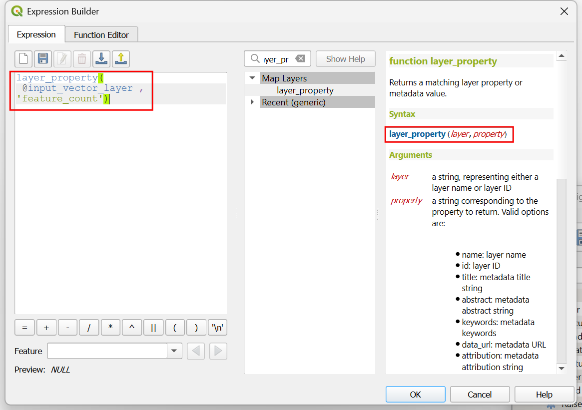Cancel the Expression Builder dialog
This screenshot has height=410, width=582.
pyautogui.click(x=480, y=395)
